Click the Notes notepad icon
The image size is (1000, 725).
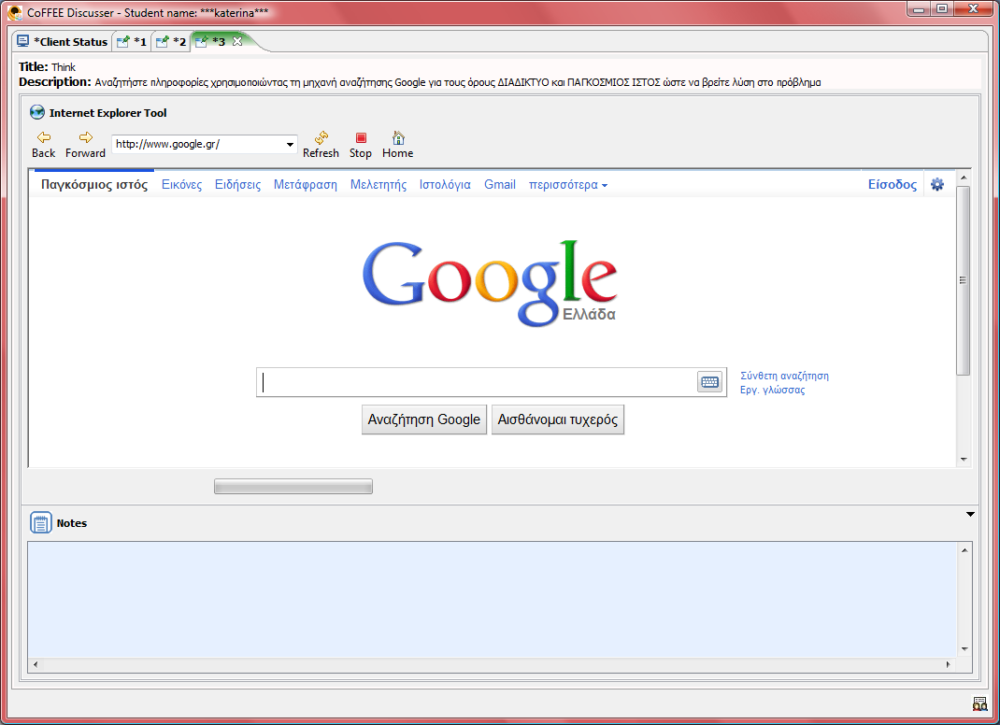pos(41,523)
